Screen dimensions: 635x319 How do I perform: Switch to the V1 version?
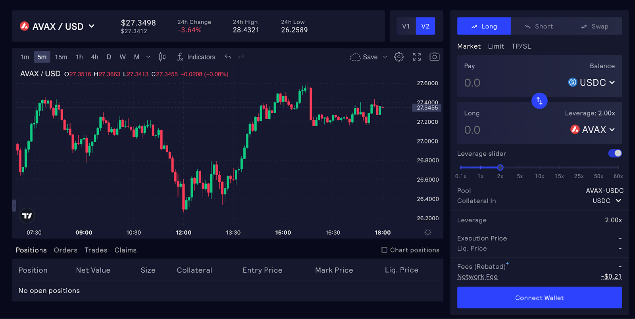(x=406, y=26)
